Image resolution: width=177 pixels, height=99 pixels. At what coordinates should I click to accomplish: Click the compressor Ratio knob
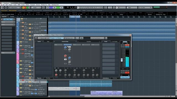[69, 50]
